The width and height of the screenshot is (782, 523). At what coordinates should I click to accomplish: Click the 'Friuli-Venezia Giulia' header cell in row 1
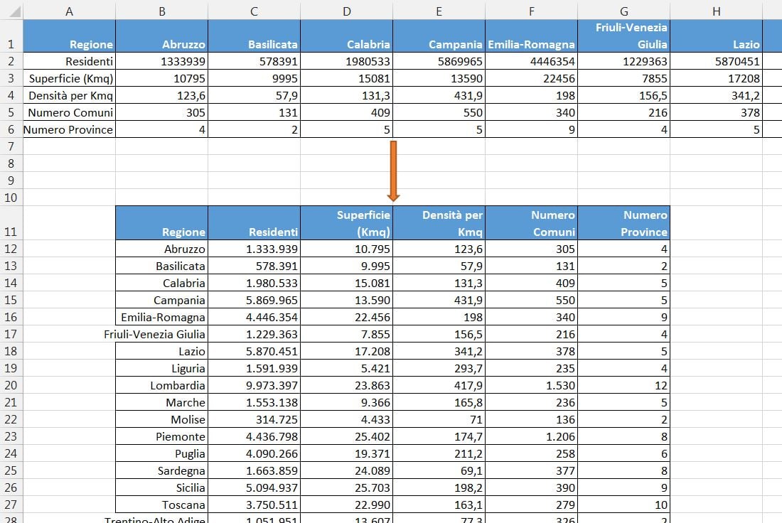(x=624, y=36)
